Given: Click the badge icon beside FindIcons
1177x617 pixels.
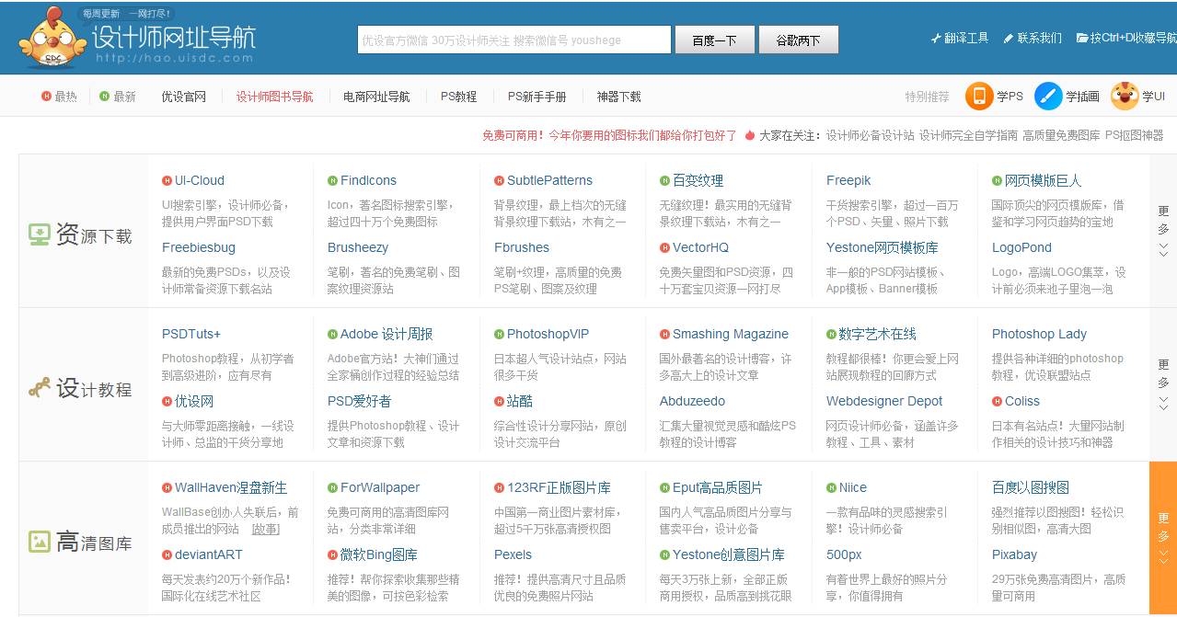Looking at the screenshot, I should tap(332, 181).
